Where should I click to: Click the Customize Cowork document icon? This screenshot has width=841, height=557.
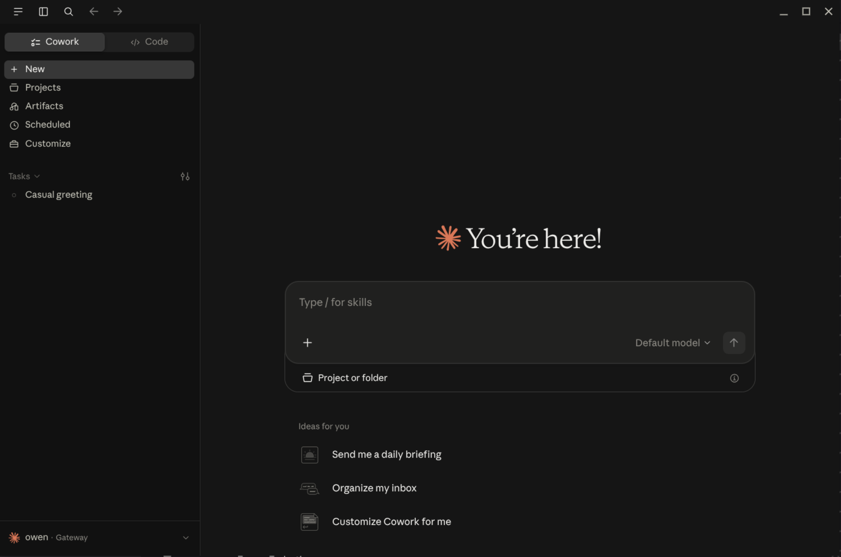coord(309,522)
